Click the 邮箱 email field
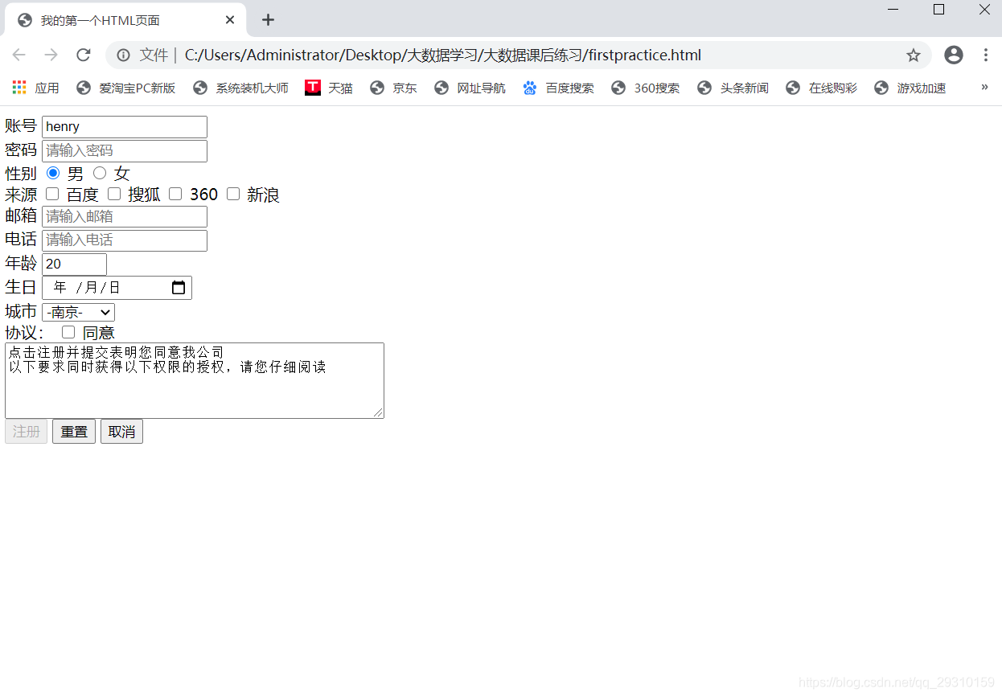This screenshot has height=697, width=1002. [125, 216]
